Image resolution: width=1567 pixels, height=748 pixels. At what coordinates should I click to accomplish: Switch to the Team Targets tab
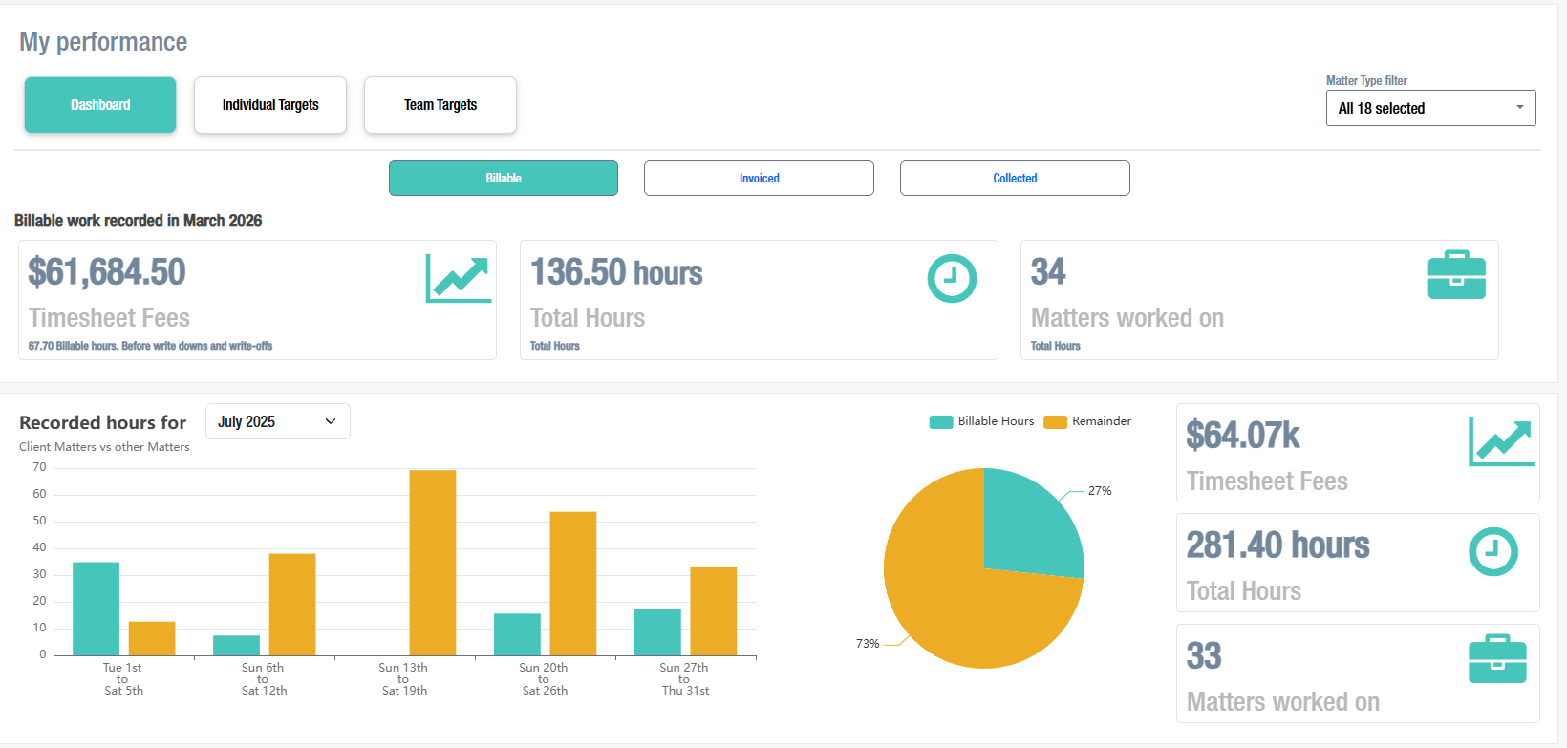pos(440,105)
